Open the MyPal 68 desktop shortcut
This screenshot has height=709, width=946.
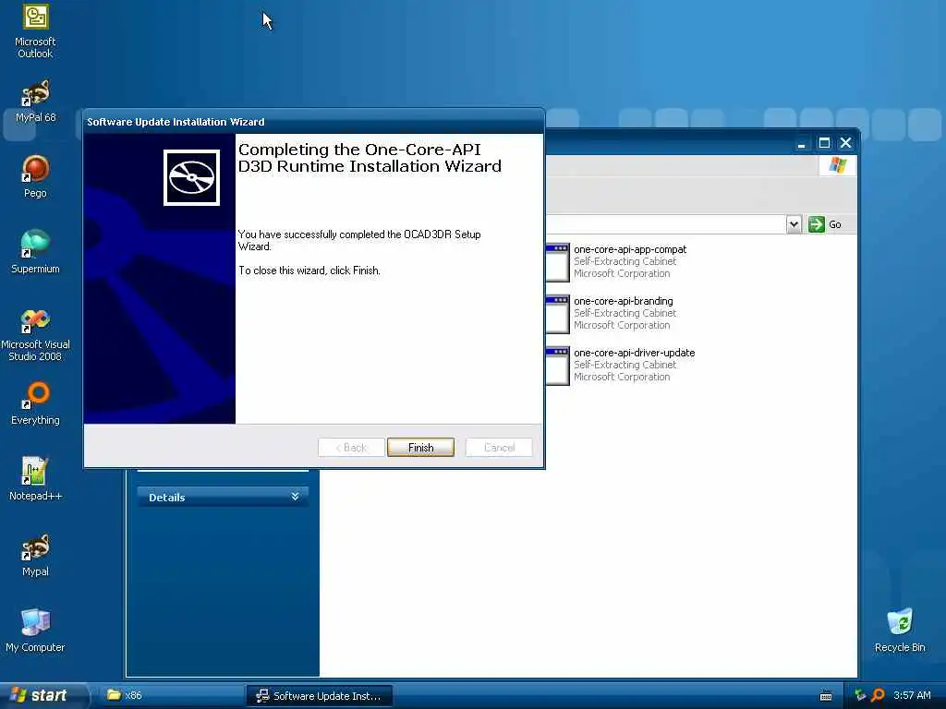tap(35, 101)
